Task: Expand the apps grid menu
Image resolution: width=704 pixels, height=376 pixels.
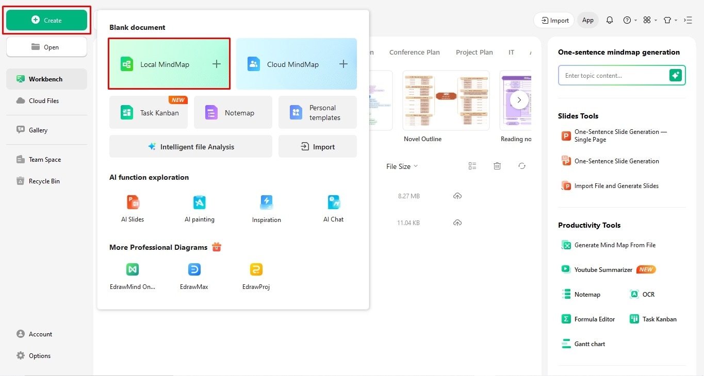Action: 650,20
